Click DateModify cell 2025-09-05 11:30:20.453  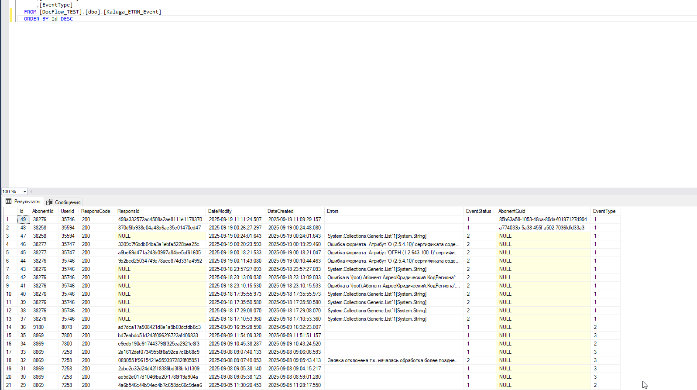point(235,385)
